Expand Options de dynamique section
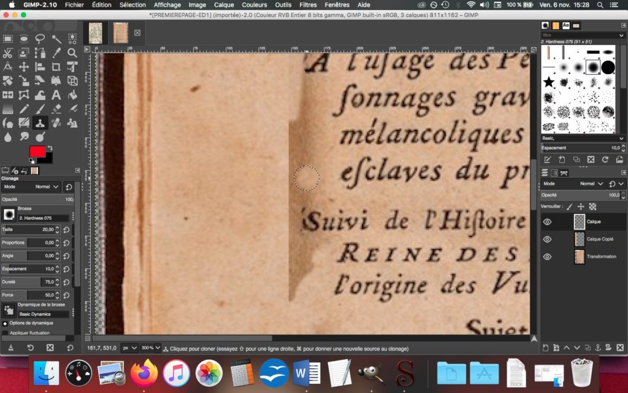The height and width of the screenshot is (393, 628). (x=5, y=323)
